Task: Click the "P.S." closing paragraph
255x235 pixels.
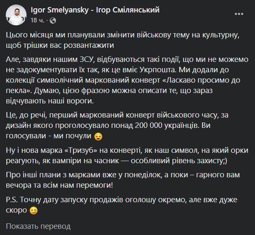Action: 124,205
